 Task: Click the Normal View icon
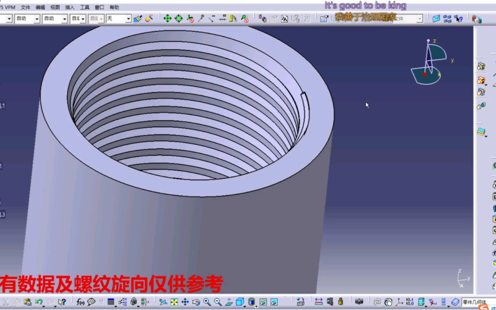tap(229, 302)
